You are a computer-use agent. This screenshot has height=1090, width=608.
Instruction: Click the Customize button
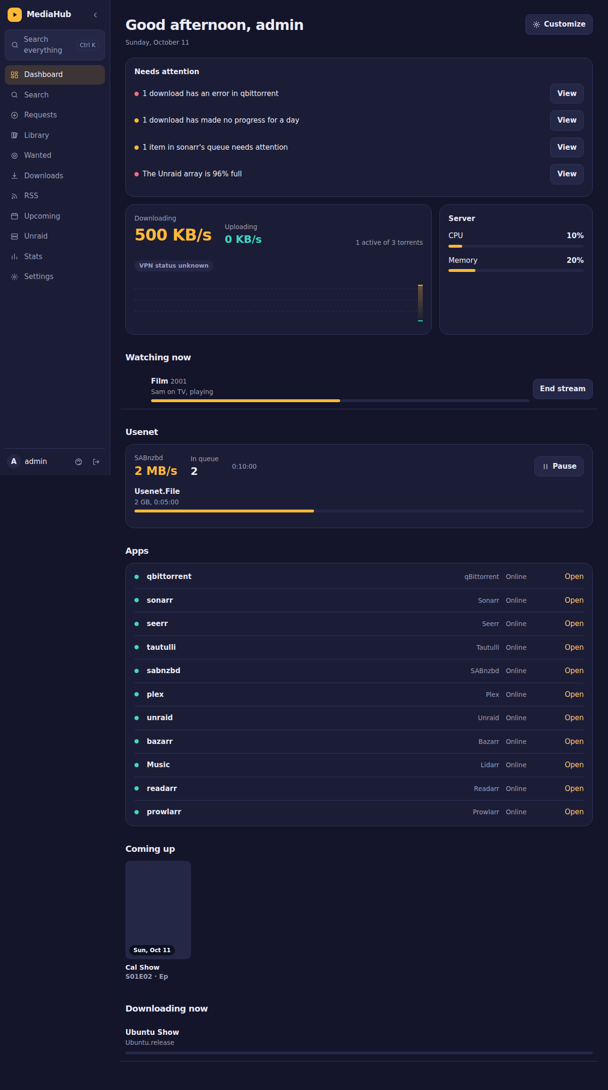point(559,24)
